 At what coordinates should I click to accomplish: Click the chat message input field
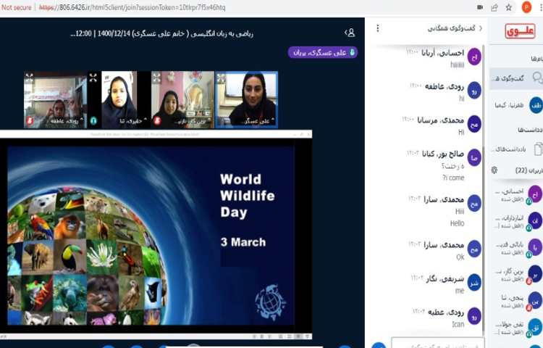pyautogui.click(x=427, y=342)
